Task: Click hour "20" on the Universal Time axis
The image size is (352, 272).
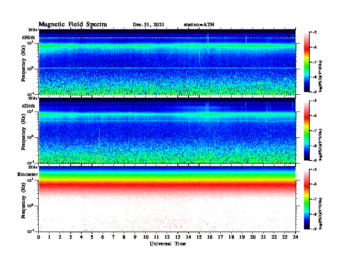Action: (252, 237)
